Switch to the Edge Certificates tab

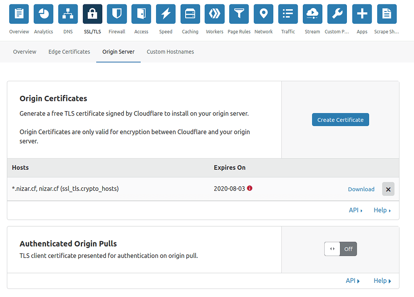[69, 52]
